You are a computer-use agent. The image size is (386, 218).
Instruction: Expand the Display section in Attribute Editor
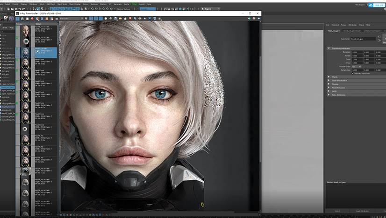329,84
